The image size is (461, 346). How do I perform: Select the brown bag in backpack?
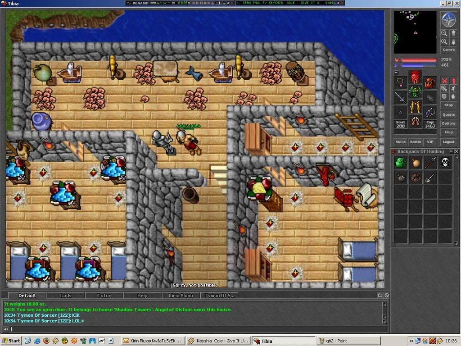pos(416,163)
